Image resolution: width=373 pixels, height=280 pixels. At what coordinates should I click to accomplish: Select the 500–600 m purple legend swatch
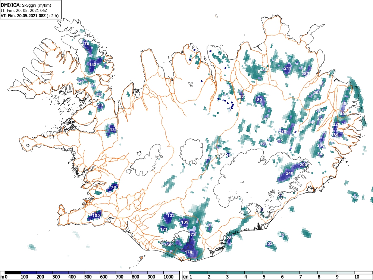point(92,273)
